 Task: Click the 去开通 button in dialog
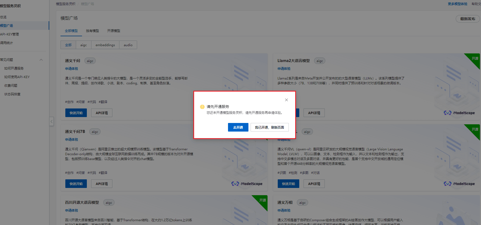238,127
